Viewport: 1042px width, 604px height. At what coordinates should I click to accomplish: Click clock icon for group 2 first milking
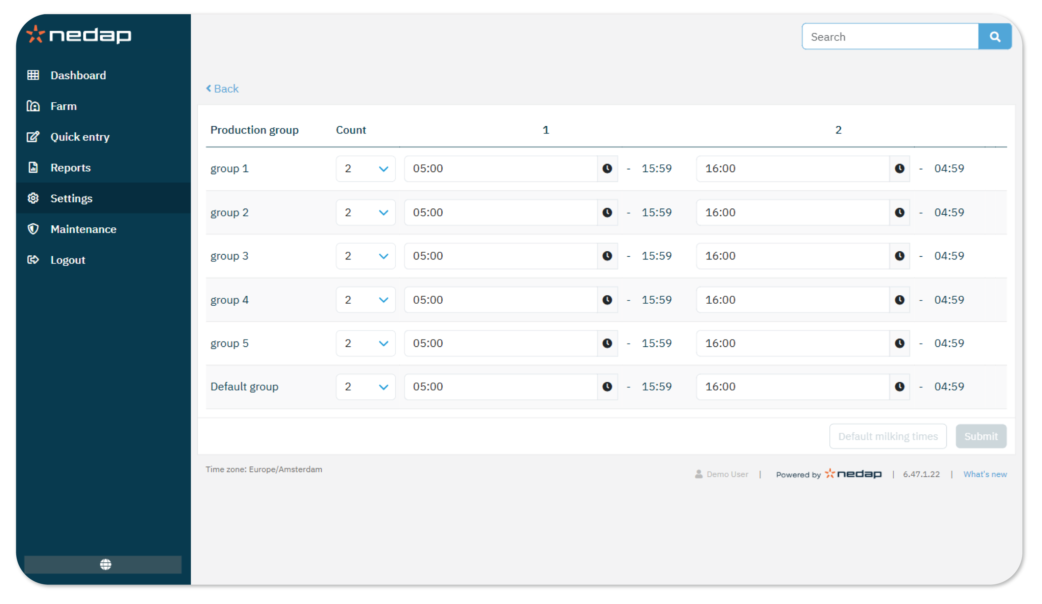[x=607, y=212]
